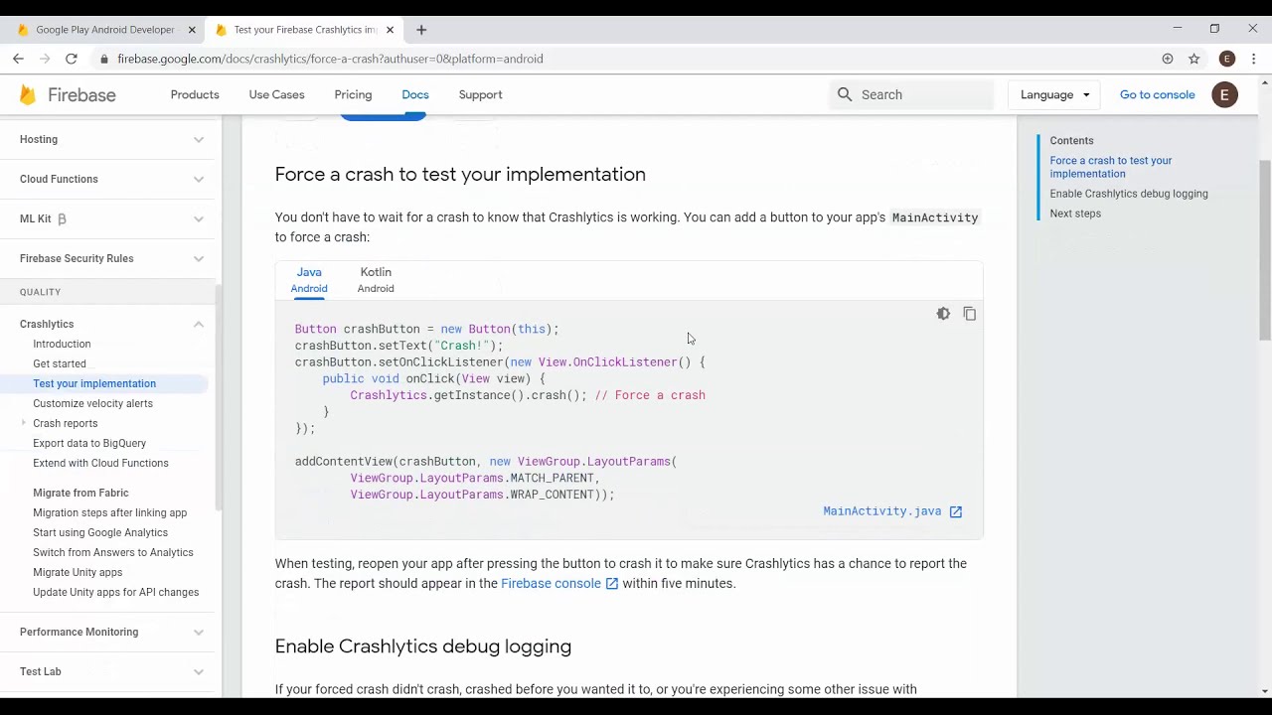Open Export data to BigQuery
Viewport: 1272px width, 715px height.
[x=89, y=443]
